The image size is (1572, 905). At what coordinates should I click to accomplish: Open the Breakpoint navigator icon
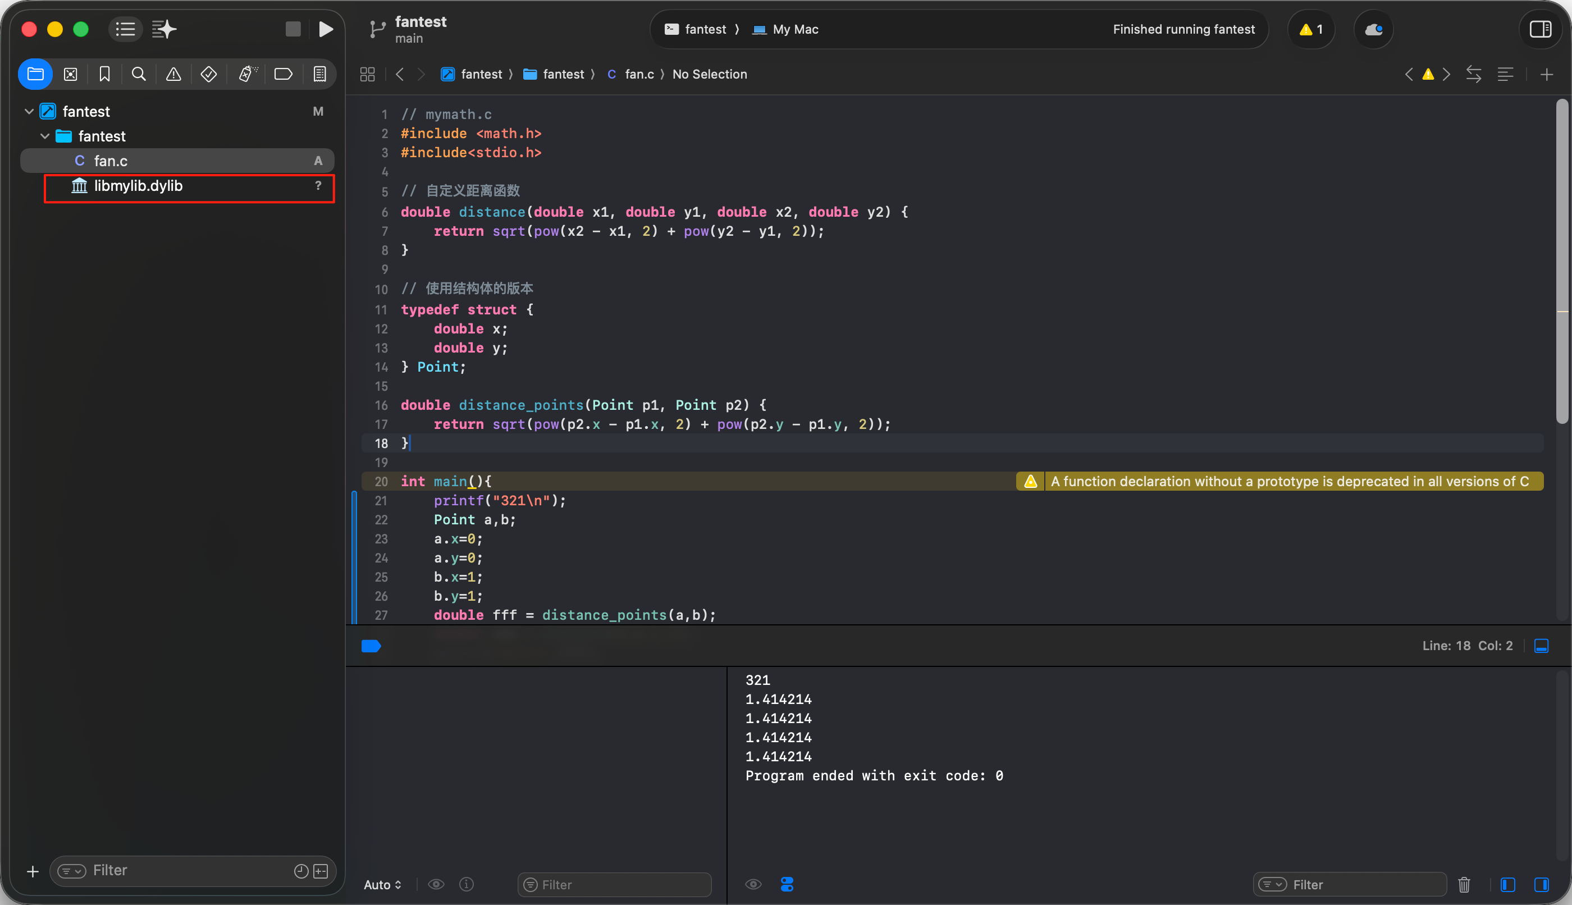(x=283, y=75)
